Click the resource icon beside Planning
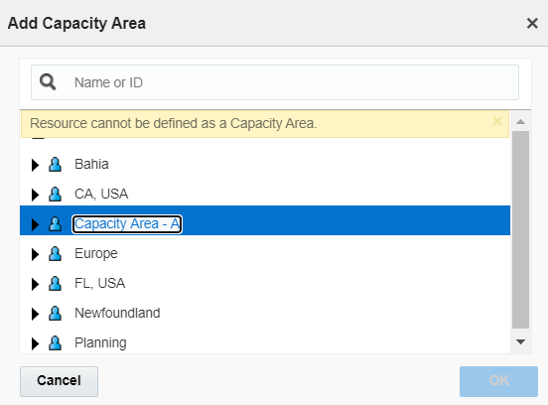Screen dimensions: 548x405 (x=55, y=342)
